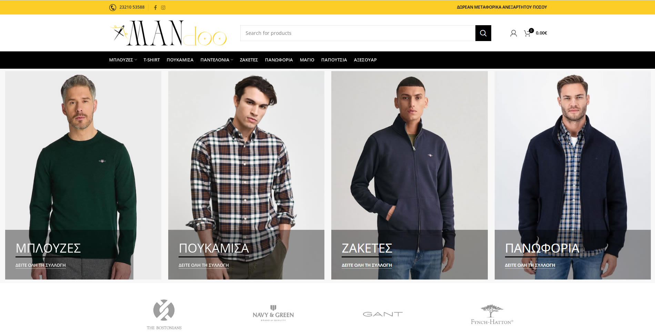655x333 pixels.
Task: Open the ΠΑΠΟΥΤΣΙΑ menu item
Action: pyautogui.click(x=334, y=60)
